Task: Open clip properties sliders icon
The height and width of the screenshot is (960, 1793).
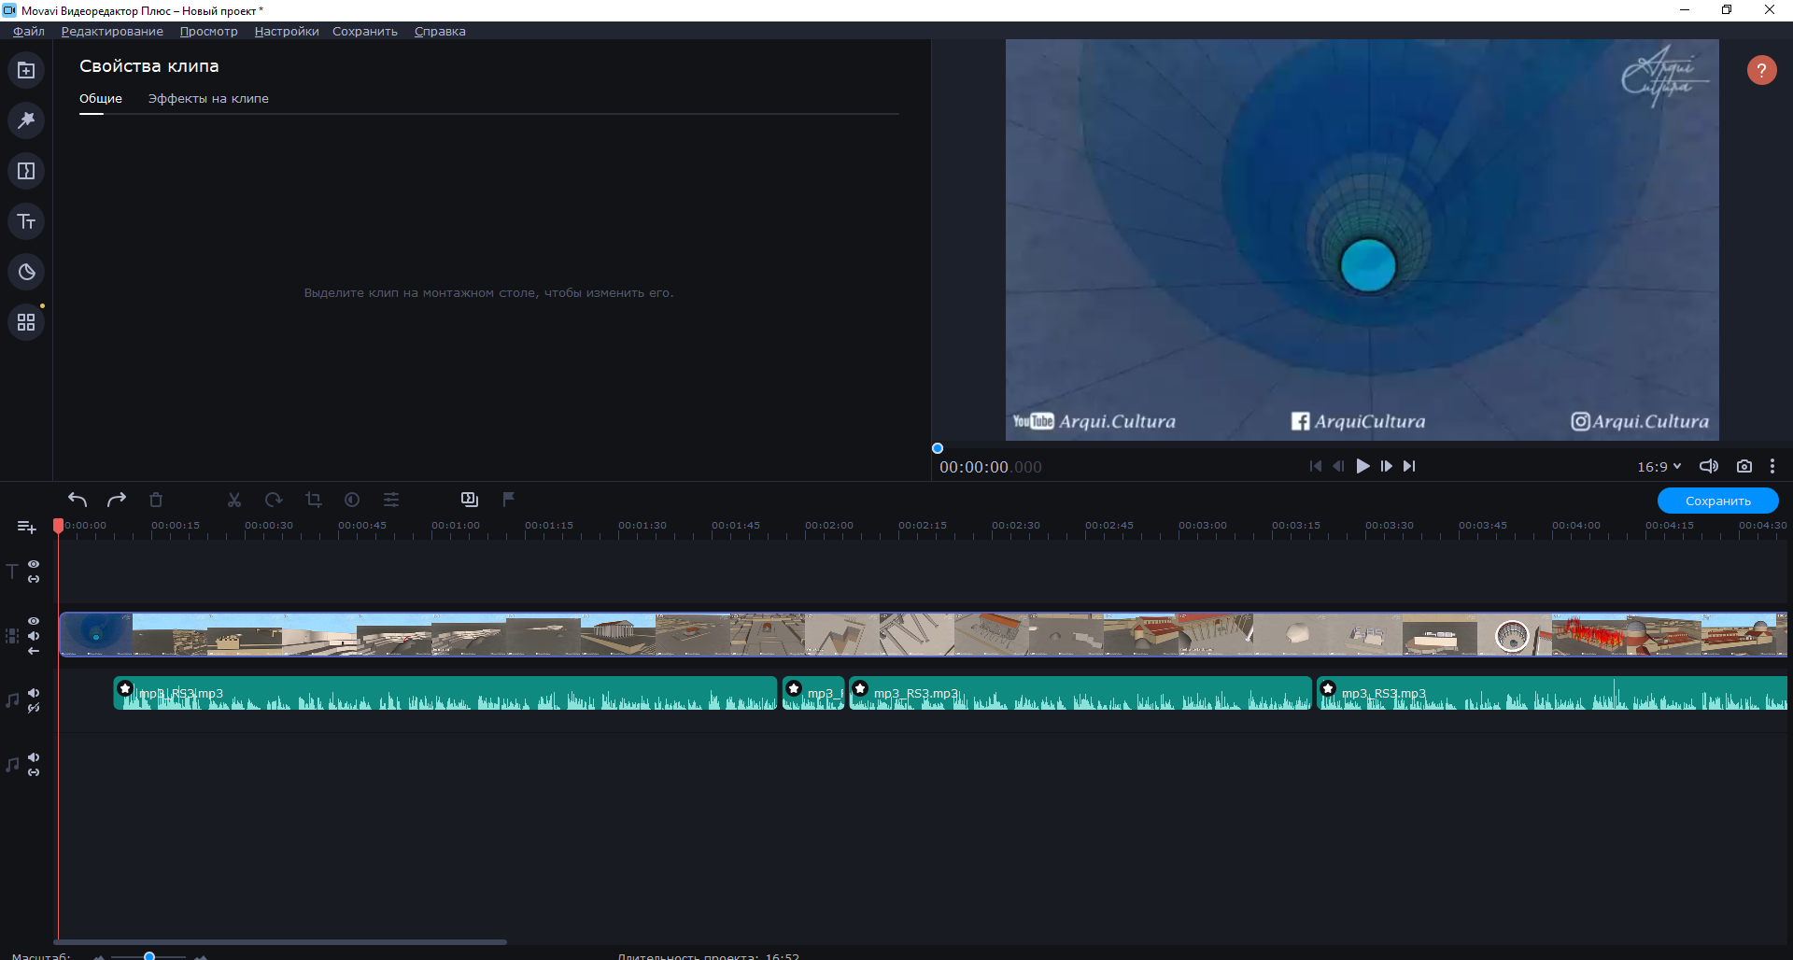Action: [x=391, y=500]
